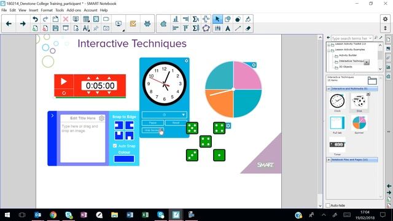Open the Gallery tab in sidebar
The width and height of the screenshot is (393, 221).
[389, 48]
